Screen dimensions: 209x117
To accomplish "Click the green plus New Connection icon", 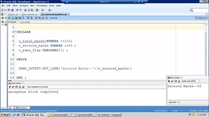I will 2,18.
